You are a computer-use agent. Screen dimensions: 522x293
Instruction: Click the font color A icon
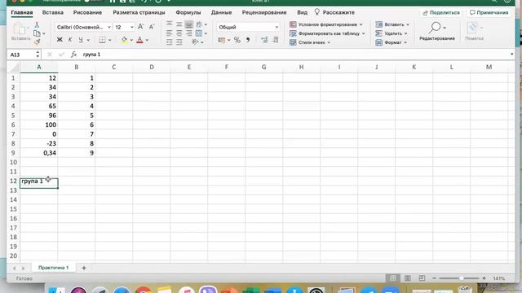(x=139, y=40)
